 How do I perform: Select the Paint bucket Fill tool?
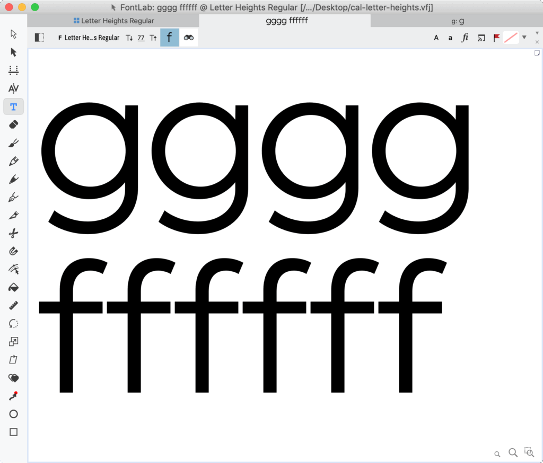coord(14,287)
